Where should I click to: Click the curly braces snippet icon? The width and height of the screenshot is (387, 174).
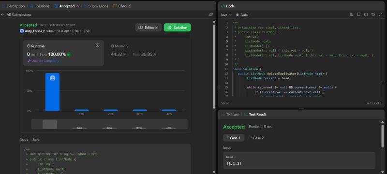pos(366,14)
